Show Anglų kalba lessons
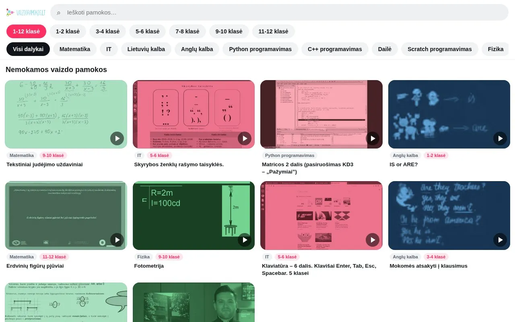This screenshot has width=515, height=322. coord(197,49)
